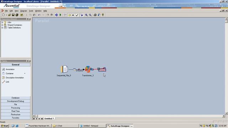This screenshot has width=228, height=128.
Task: Create a new job with toolbar icon
Action: point(3,15)
